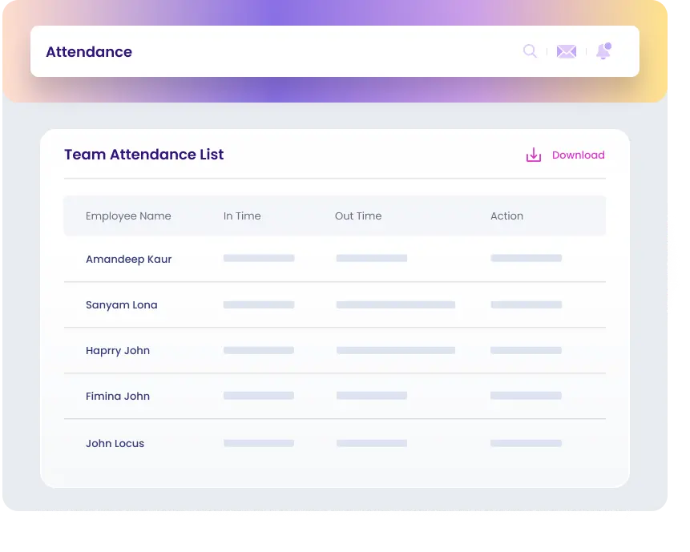690x552 pixels.
Task: Click the Team Attendance List heading
Action: (144, 155)
